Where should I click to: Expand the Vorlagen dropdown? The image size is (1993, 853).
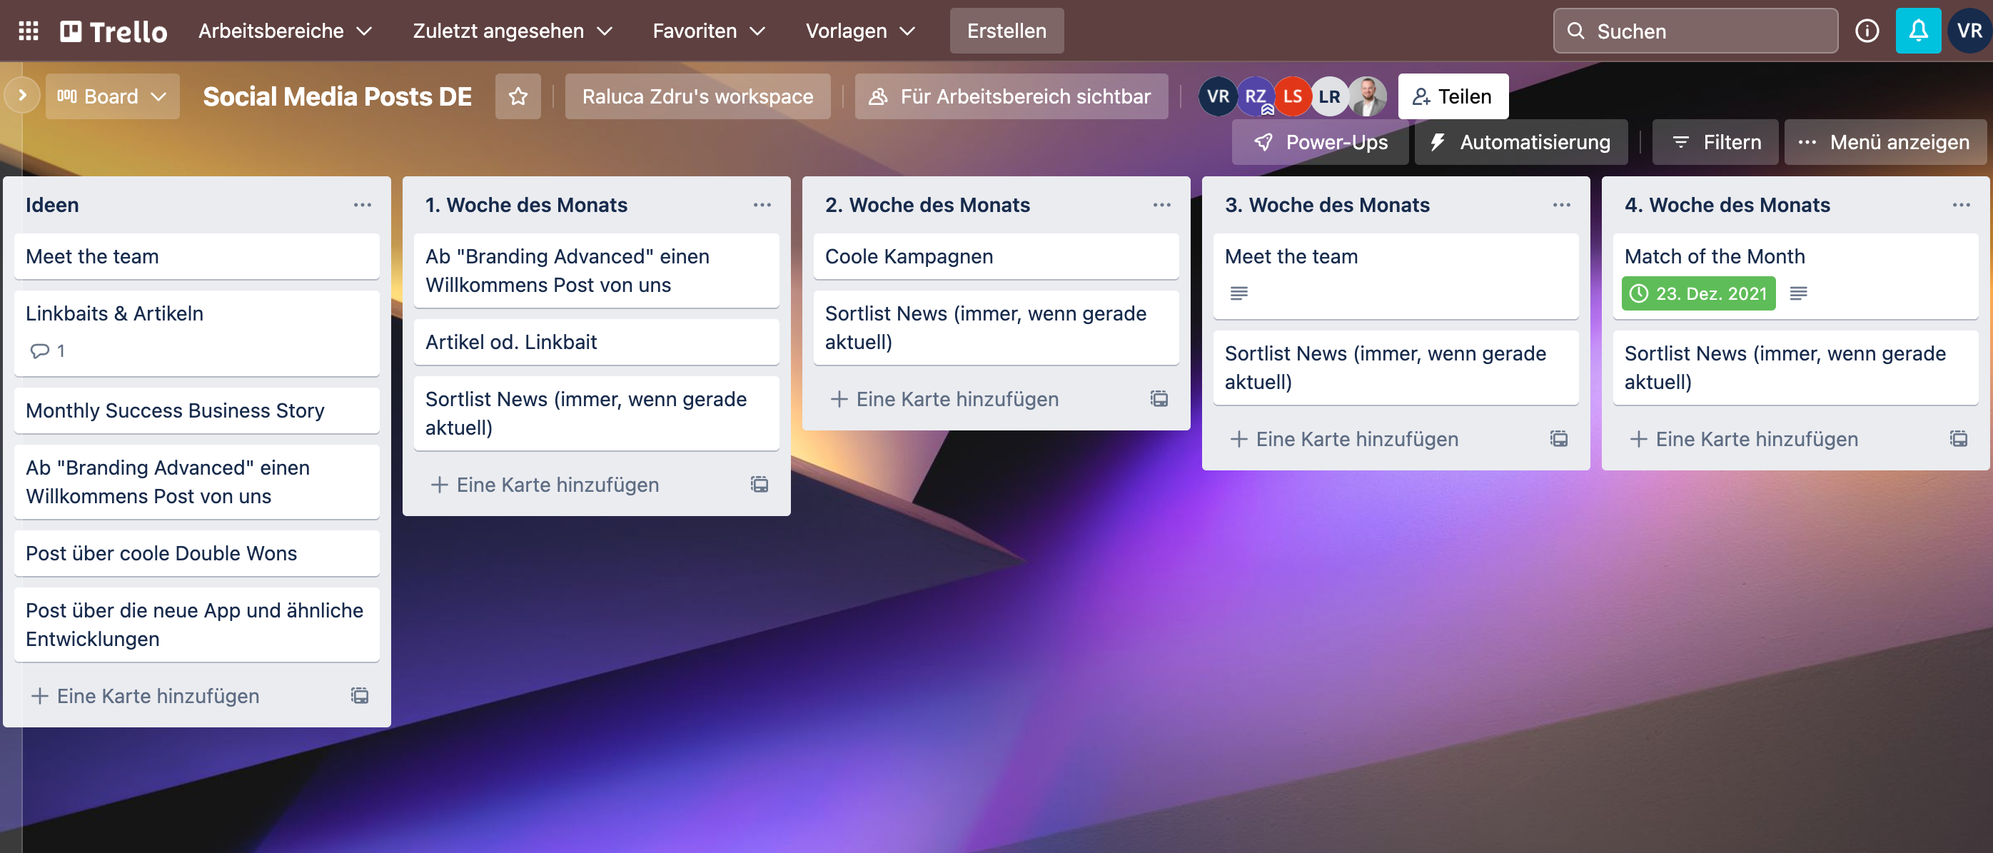click(860, 31)
